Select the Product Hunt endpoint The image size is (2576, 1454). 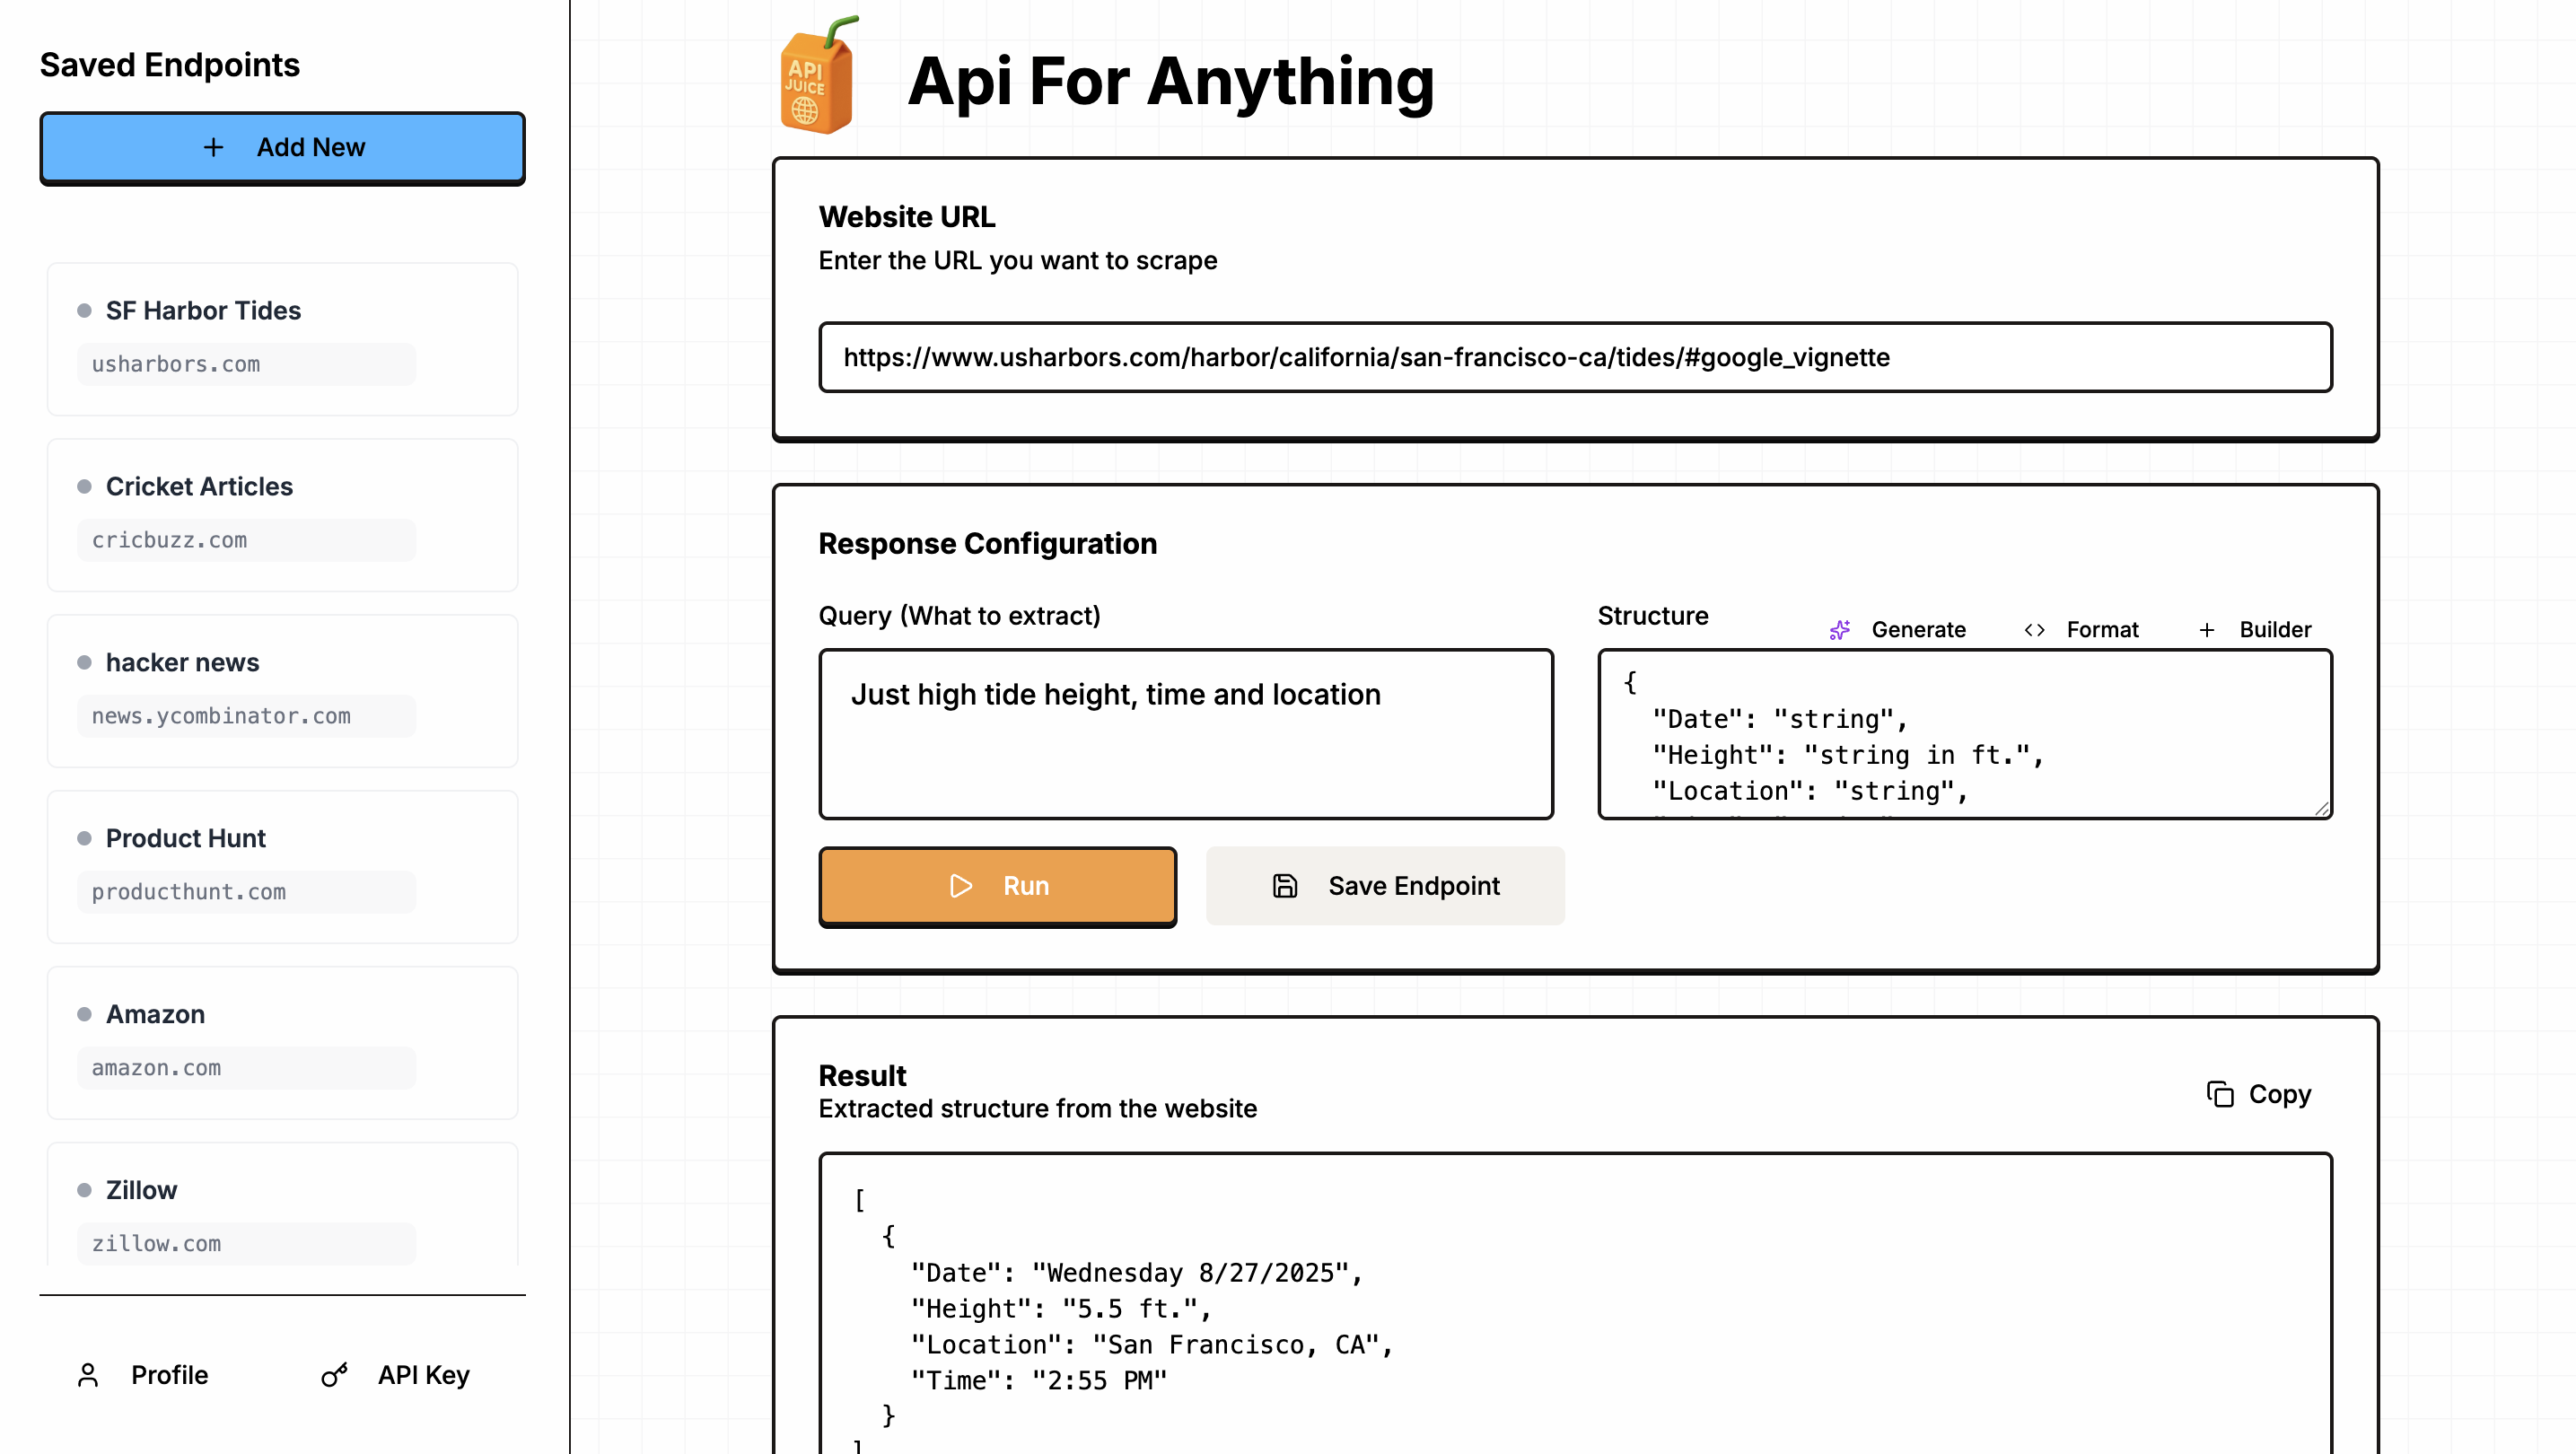tap(282, 866)
